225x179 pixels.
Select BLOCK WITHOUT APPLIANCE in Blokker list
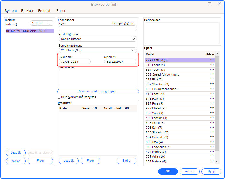[29, 31]
